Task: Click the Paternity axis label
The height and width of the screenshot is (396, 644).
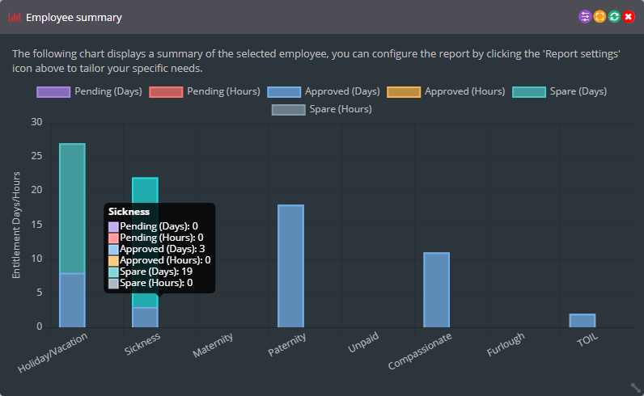Action: [286, 344]
